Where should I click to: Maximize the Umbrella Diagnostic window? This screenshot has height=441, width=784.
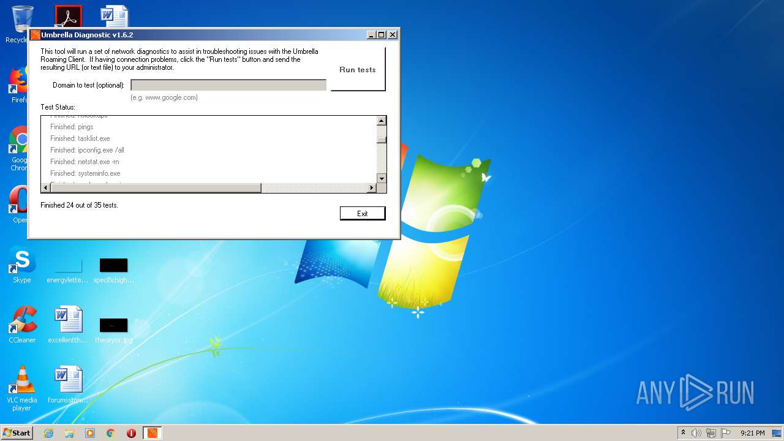click(382, 35)
